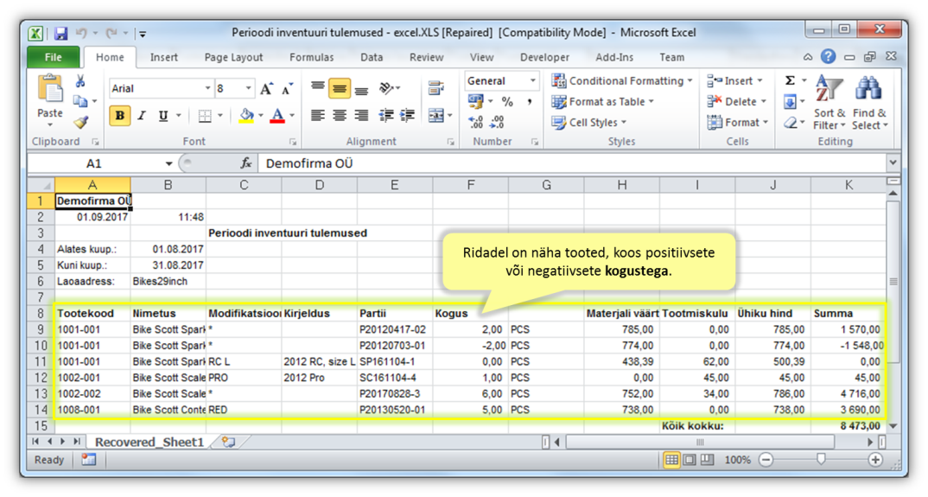Click Delete cells button
Image resolution: width=928 pixels, height=497 pixels.
(x=737, y=102)
